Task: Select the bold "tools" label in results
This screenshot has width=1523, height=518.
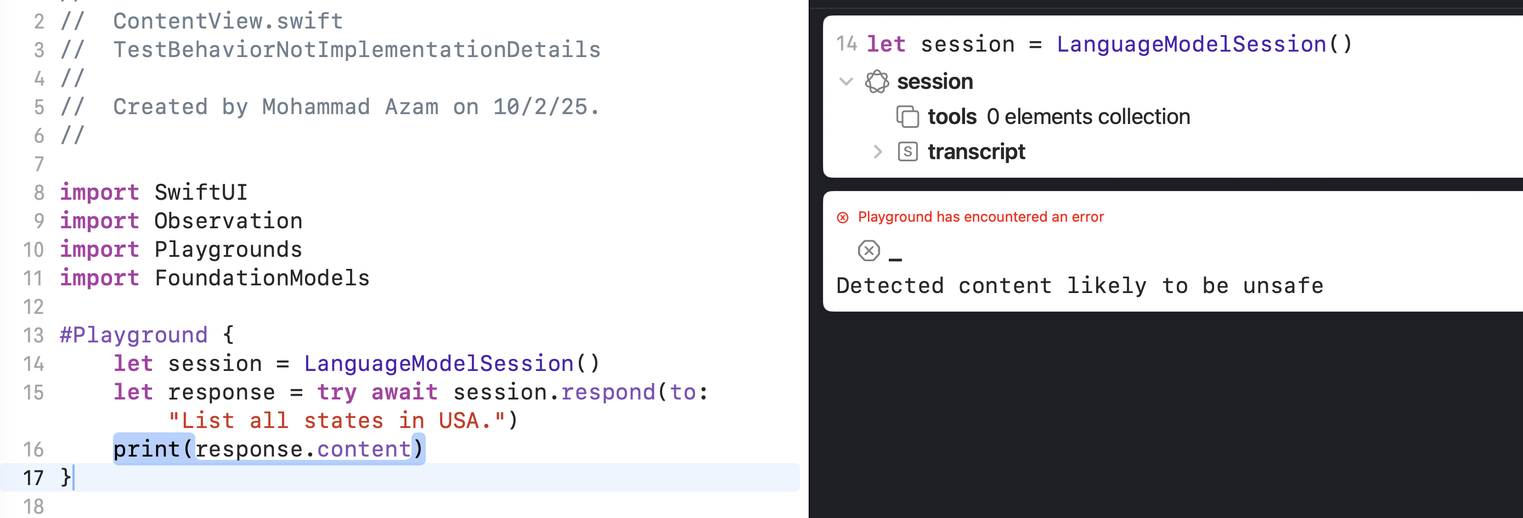Action: click(952, 116)
